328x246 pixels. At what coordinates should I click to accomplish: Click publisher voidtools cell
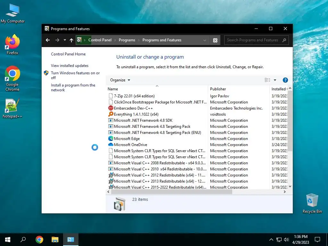218,114
